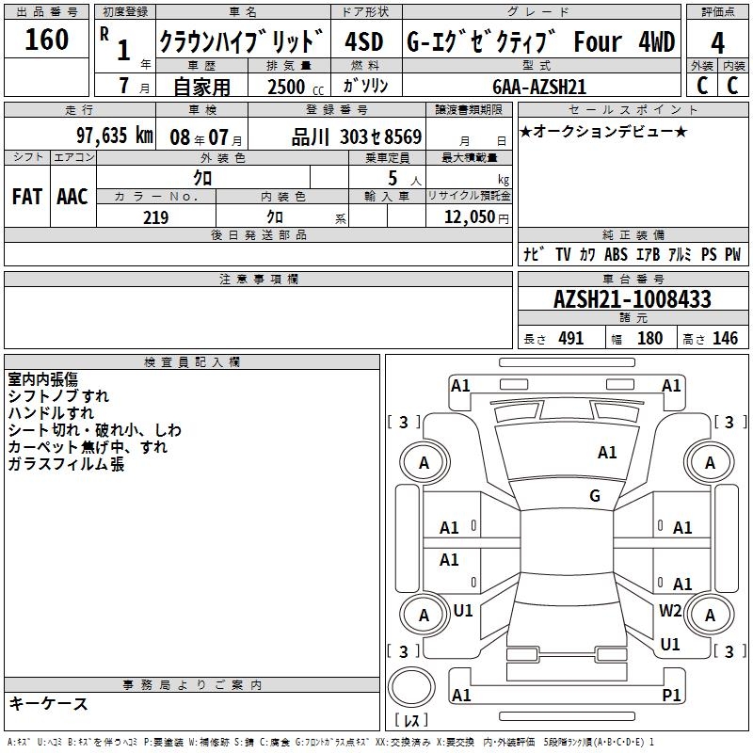Select chassis number AZSH21-1008433
753x753 pixels.
coord(632,300)
